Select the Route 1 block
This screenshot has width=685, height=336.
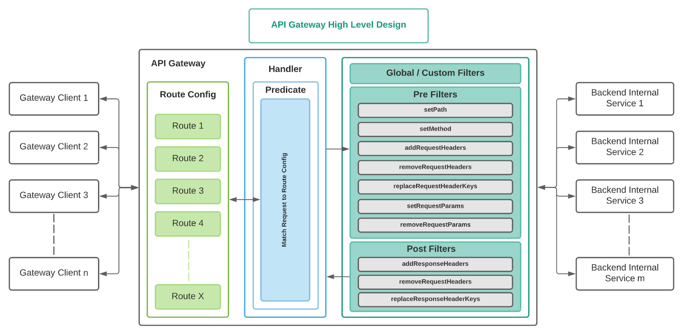tap(188, 126)
